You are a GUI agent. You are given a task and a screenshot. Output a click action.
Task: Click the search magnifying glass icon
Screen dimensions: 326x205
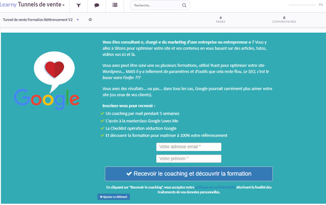(x=184, y=6)
